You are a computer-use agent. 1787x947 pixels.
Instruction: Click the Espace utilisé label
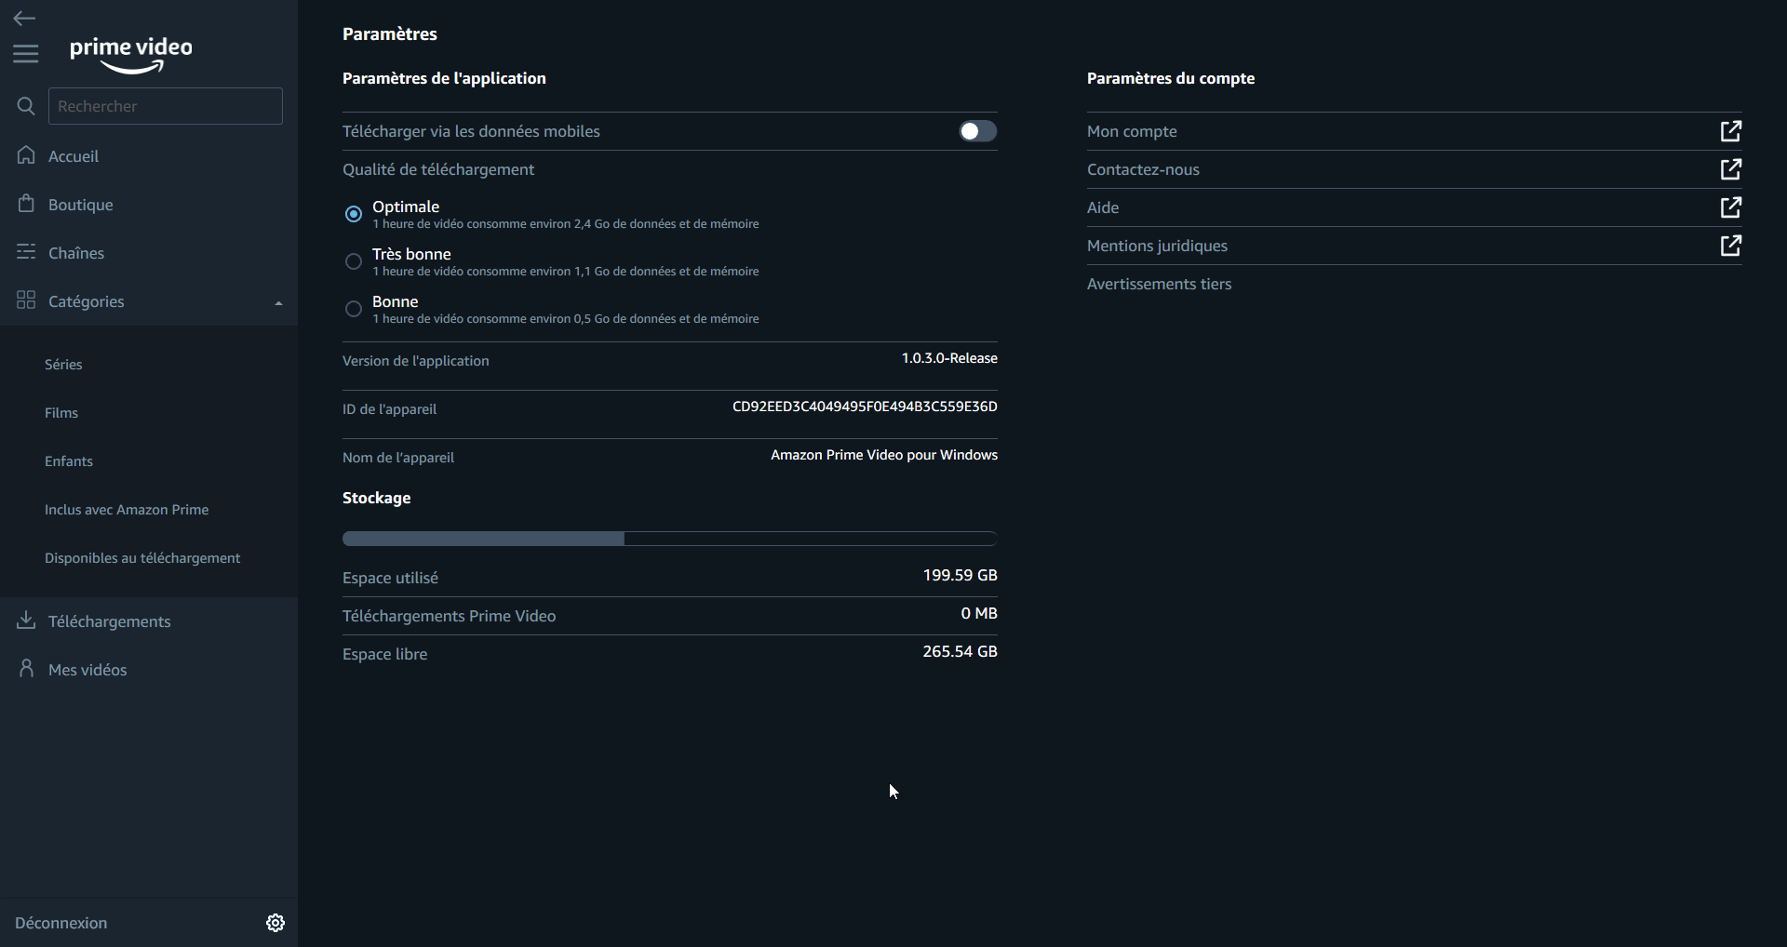(390, 578)
